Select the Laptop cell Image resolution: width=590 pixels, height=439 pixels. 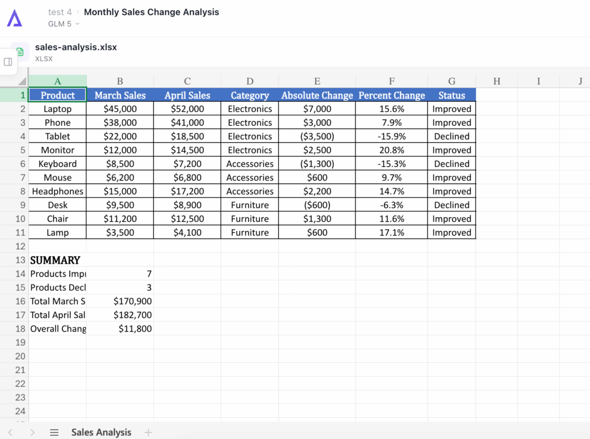pos(58,109)
